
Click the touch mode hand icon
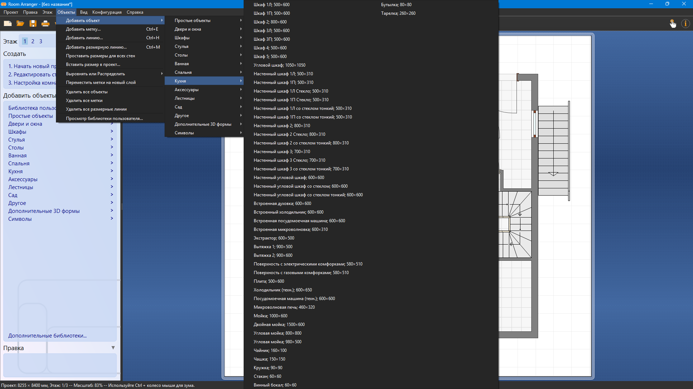coord(673,24)
